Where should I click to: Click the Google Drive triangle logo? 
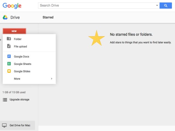click(5, 17)
